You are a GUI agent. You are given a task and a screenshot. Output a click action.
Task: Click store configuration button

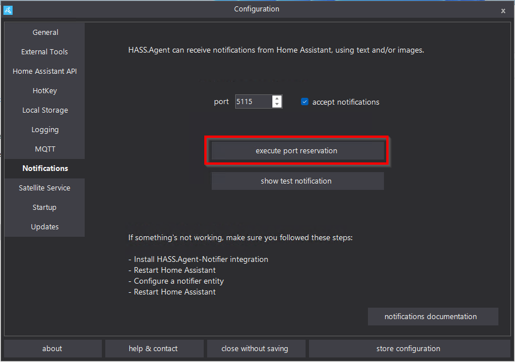pyautogui.click(x=409, y=348)
